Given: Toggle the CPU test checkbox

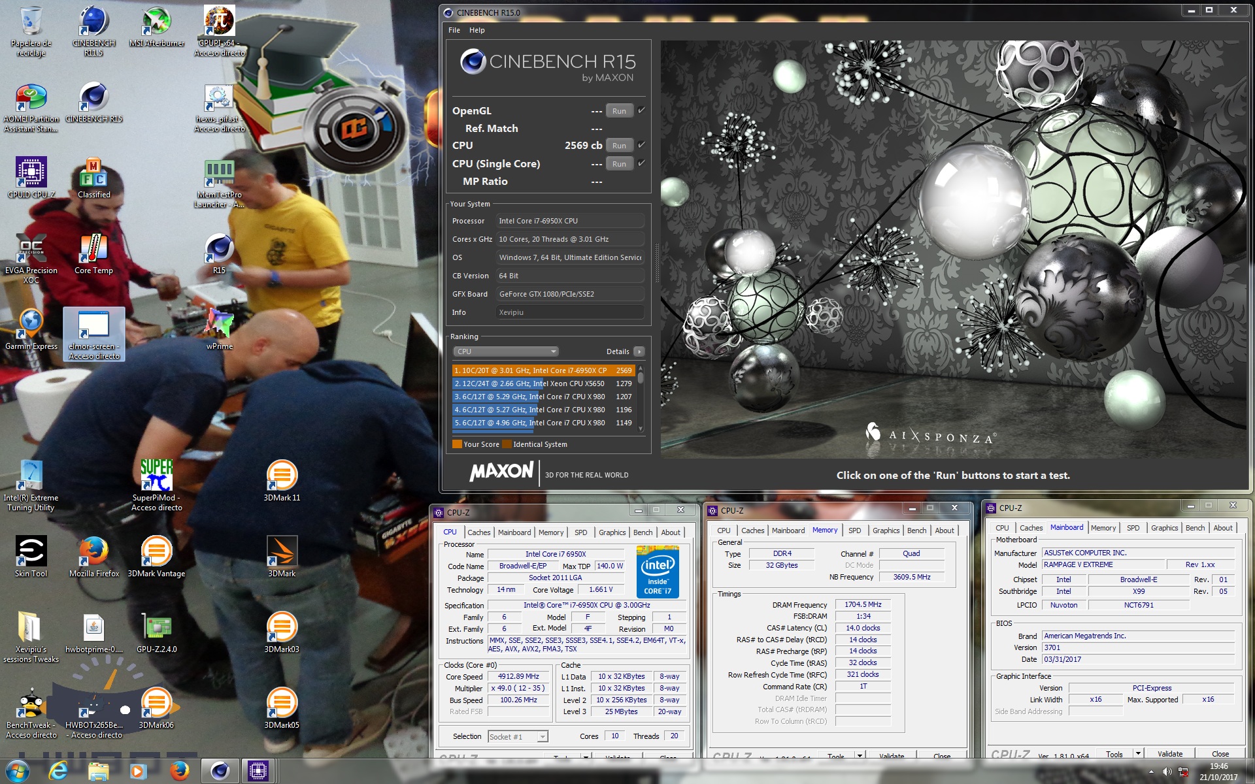Looking at the screenshot, I should click(641, 145).
